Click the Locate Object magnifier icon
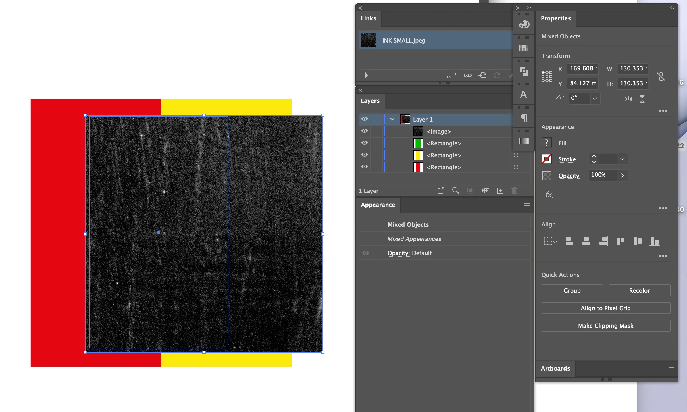 [455, 191]
